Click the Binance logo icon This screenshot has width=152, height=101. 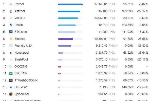click(11, 39)
